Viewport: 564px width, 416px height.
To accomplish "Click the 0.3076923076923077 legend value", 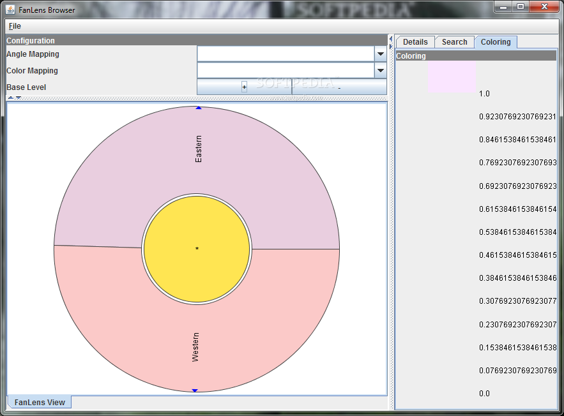I will [517, 301].
